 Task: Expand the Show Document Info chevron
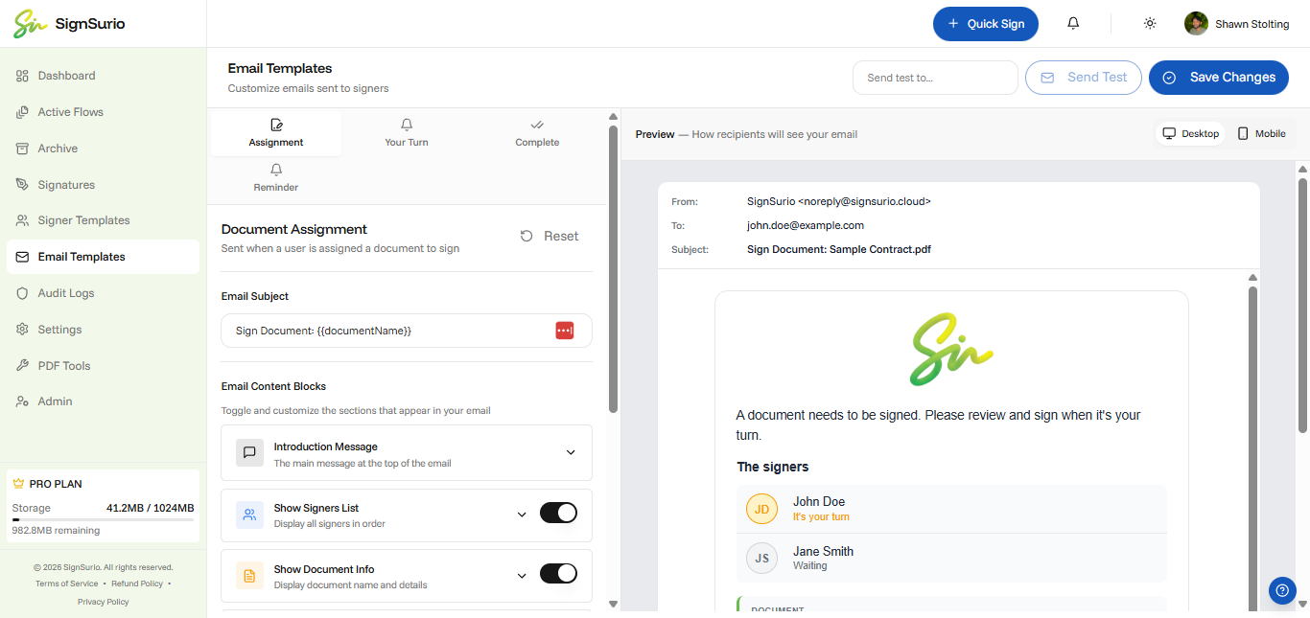click(522, 576)
